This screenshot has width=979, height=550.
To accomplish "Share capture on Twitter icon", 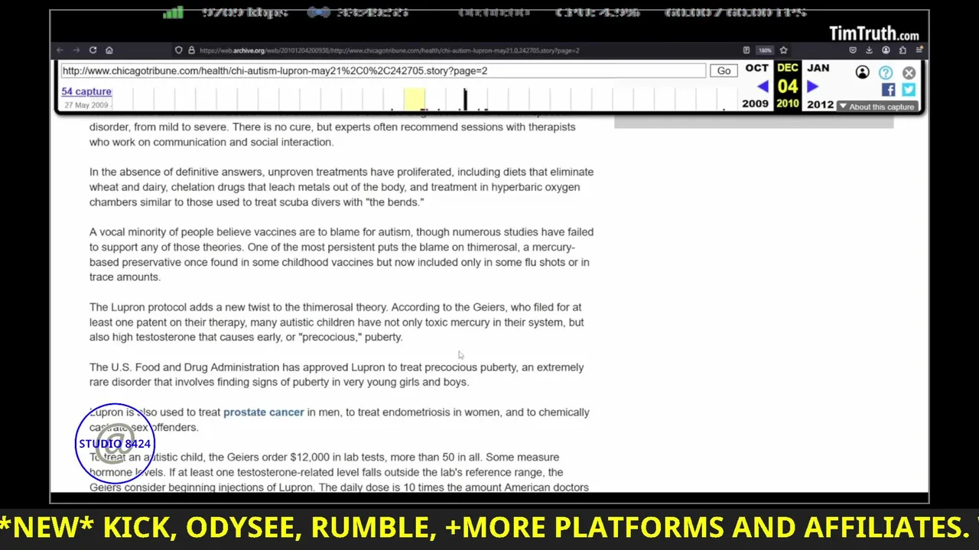I will pyautogui.click(x=909, y=89).
